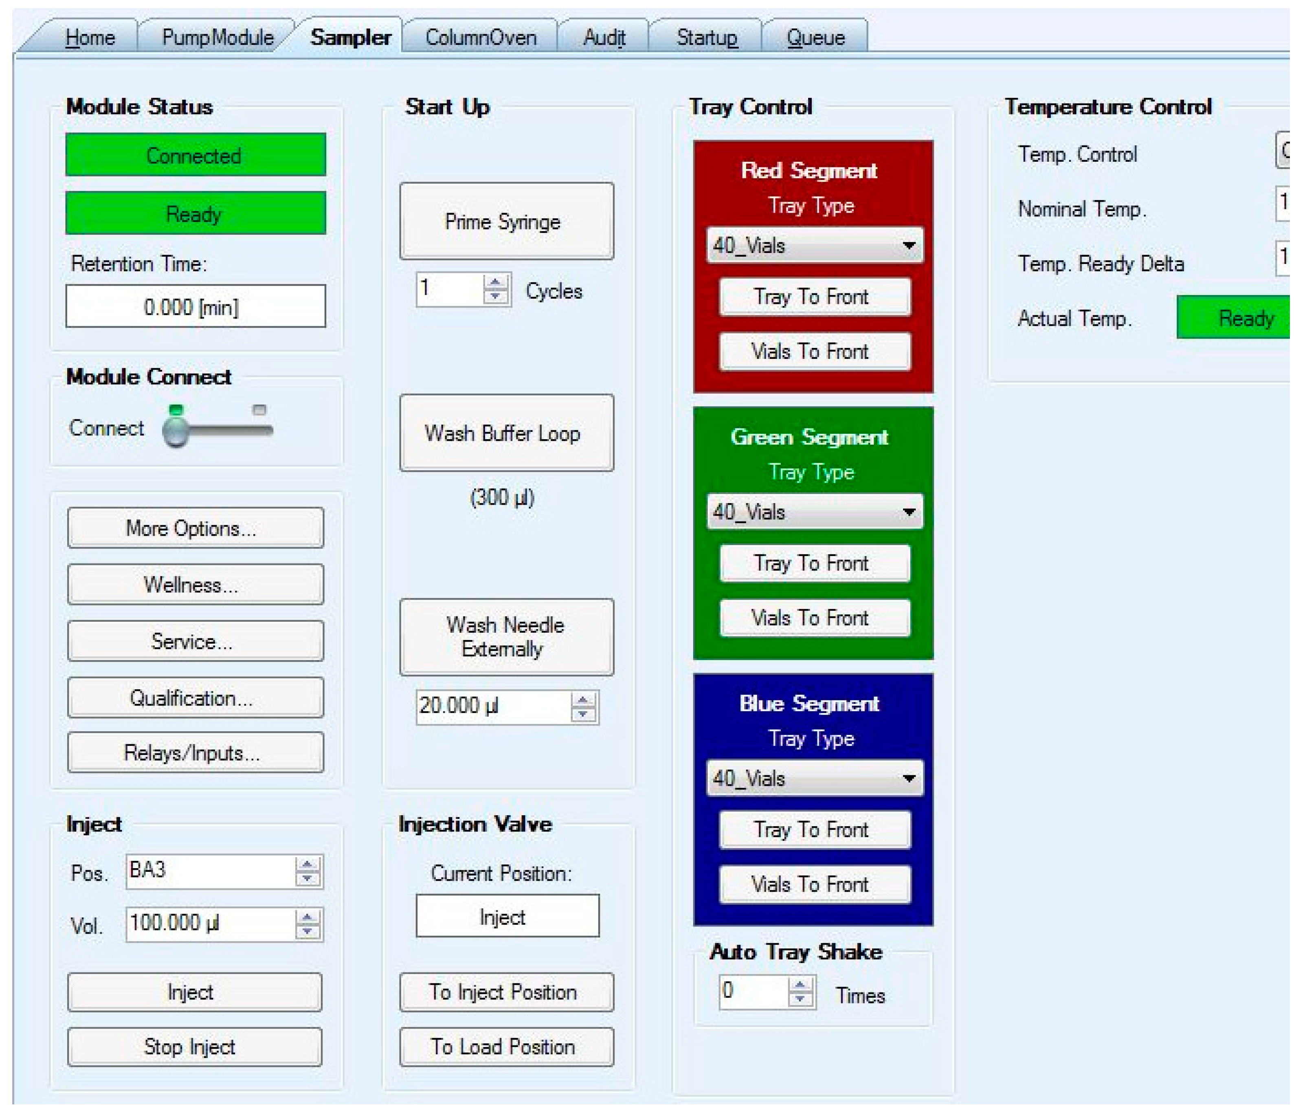Expand Green Segment Tray Type dropdown

pos(909,513)
